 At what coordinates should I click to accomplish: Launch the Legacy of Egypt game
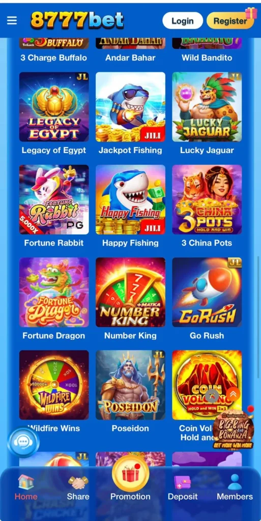point(54,107)
